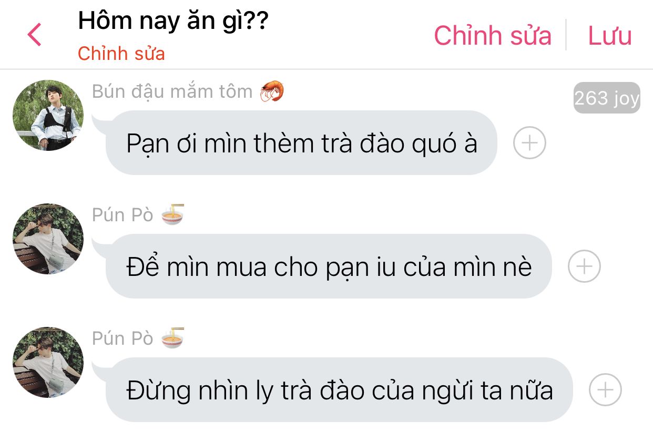
Task: Tap plus icon beside trà đào quó message
Action: click(x=529, y=143)
